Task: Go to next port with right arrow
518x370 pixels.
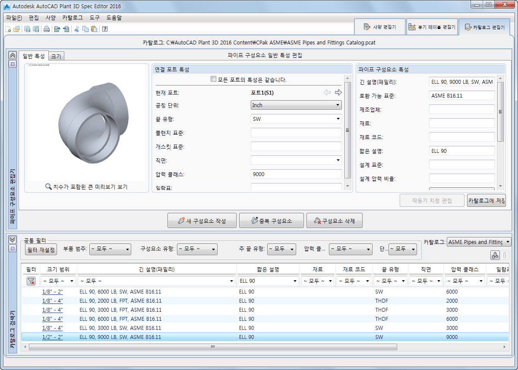Action: click(x=338, y=92)
